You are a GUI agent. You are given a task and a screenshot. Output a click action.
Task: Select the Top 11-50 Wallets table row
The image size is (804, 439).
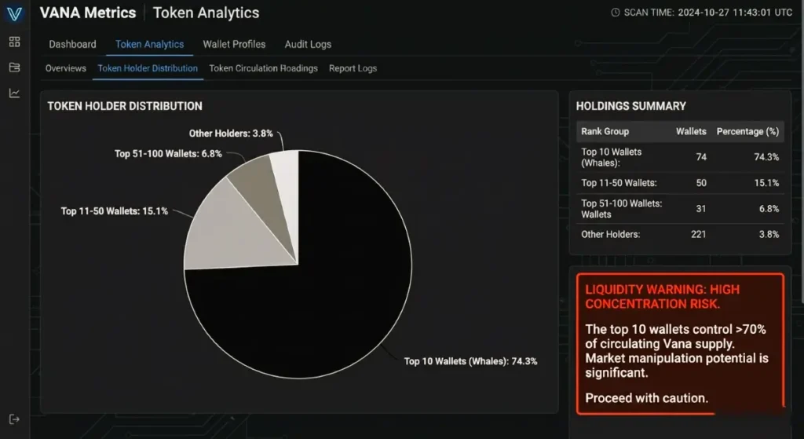[680, 182]
